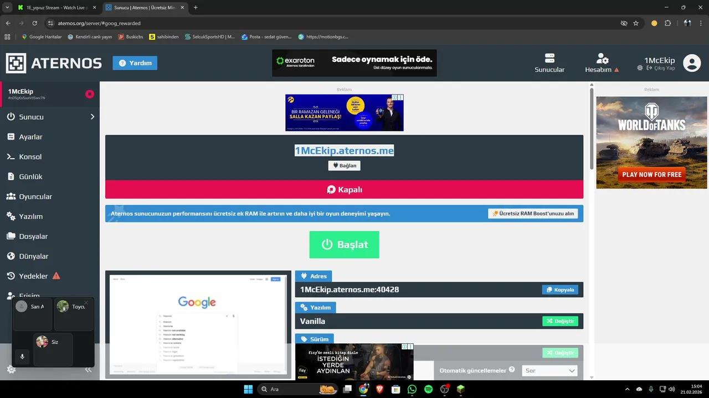Image resolution: width=709 pixels, height=398 pixels.
Task: Click Değiştir in the Sürüm row
Action: 560,353
